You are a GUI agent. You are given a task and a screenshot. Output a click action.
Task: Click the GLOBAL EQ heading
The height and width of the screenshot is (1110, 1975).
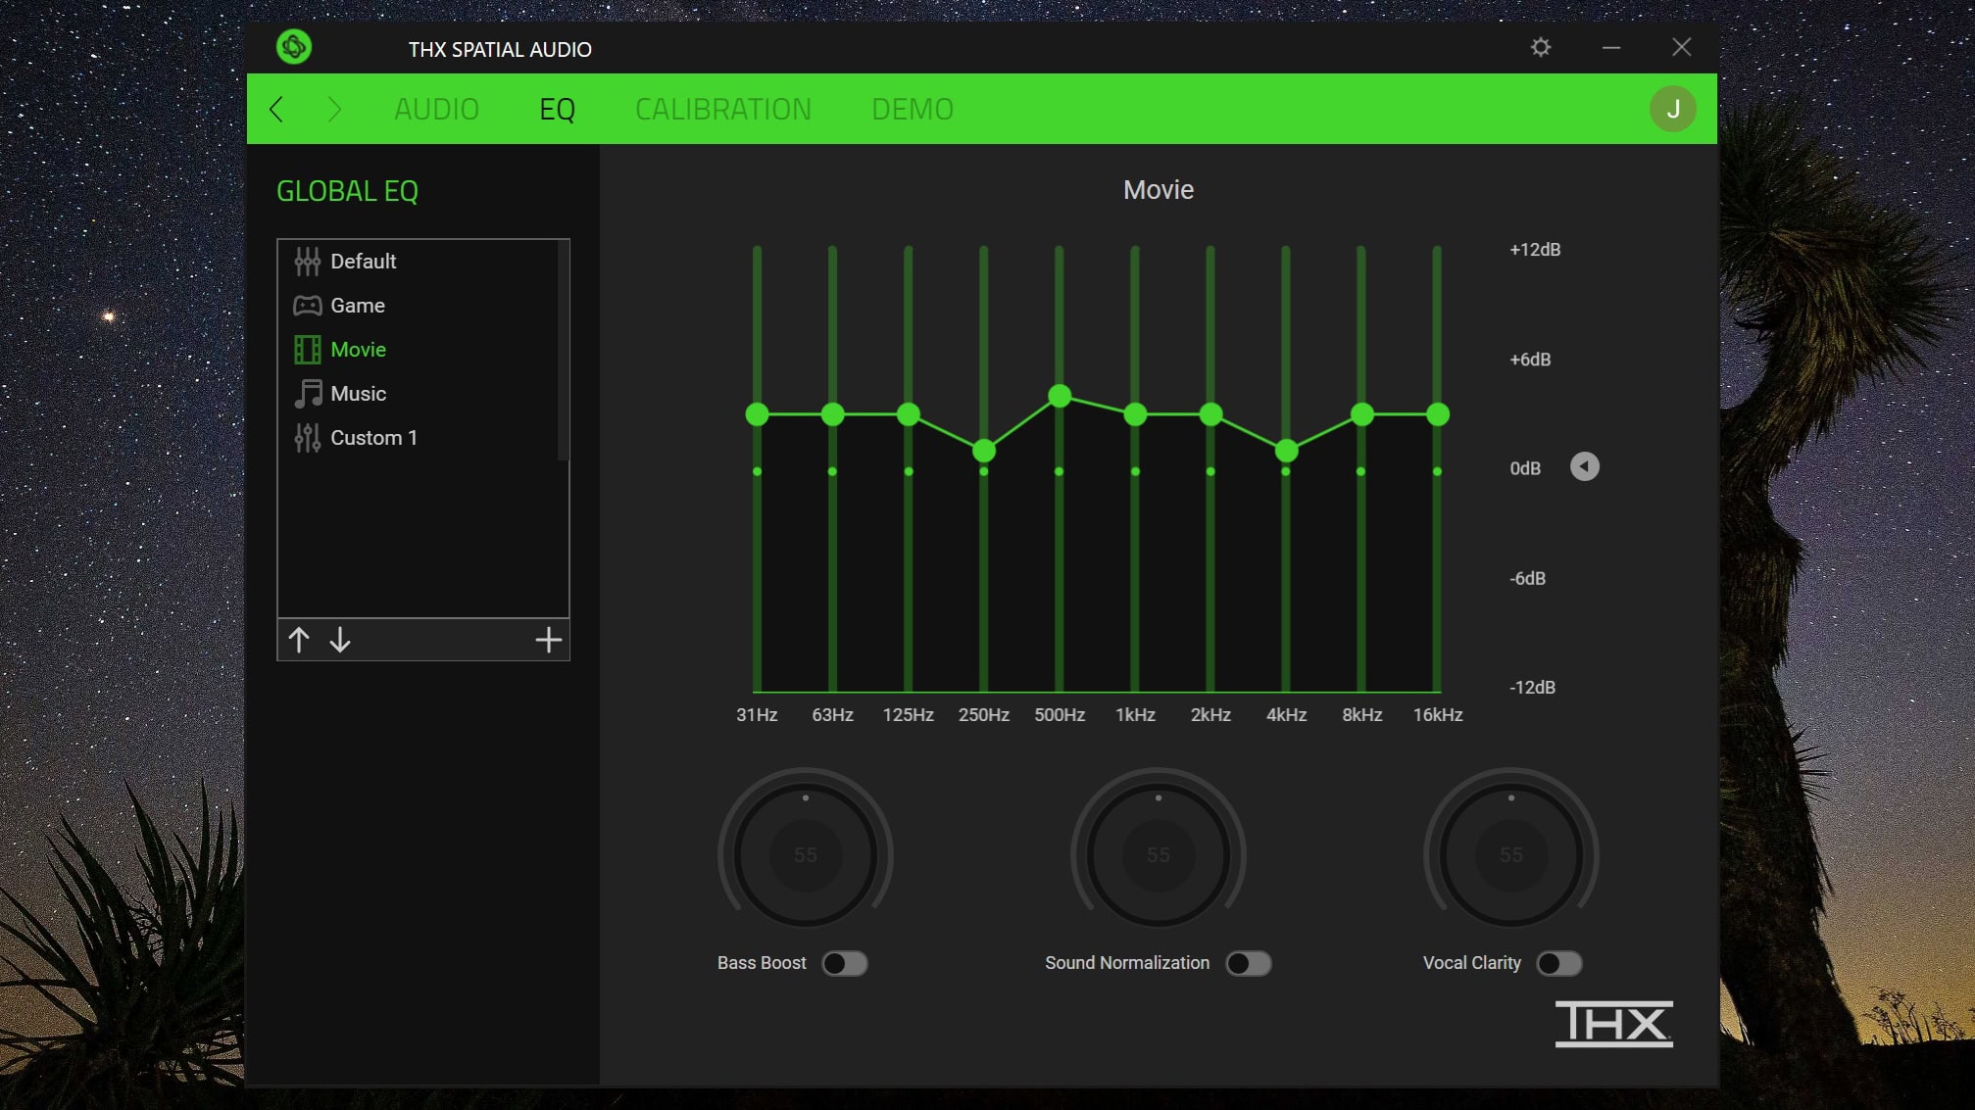click(x=347, y=191)
